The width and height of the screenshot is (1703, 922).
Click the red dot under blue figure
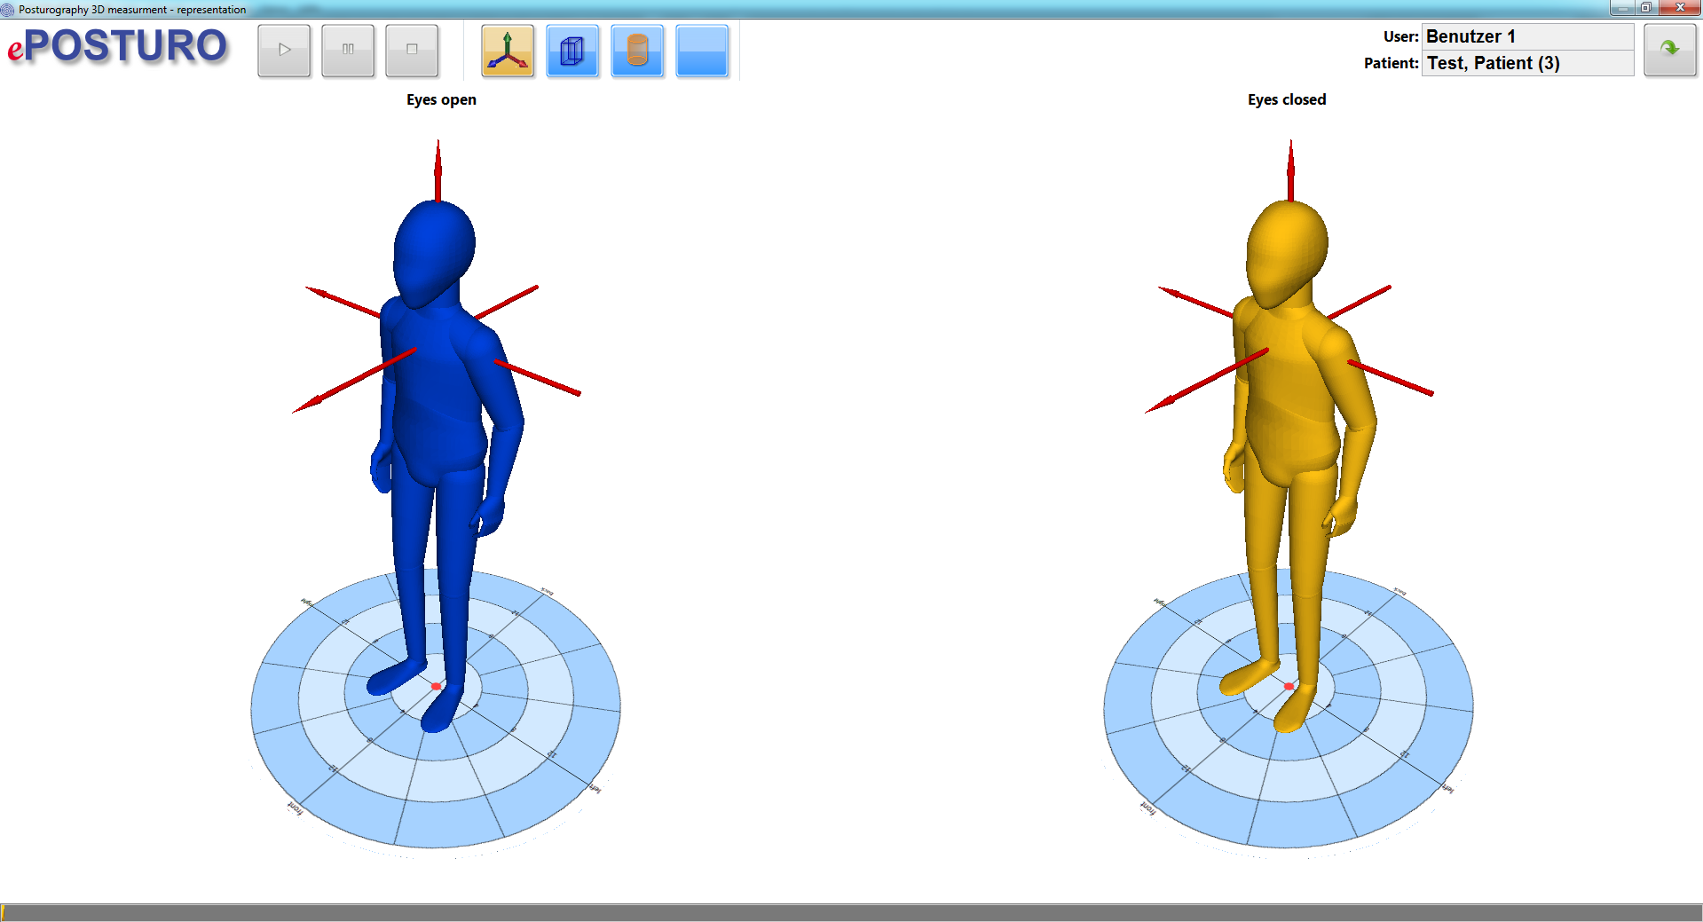[436, 686]
